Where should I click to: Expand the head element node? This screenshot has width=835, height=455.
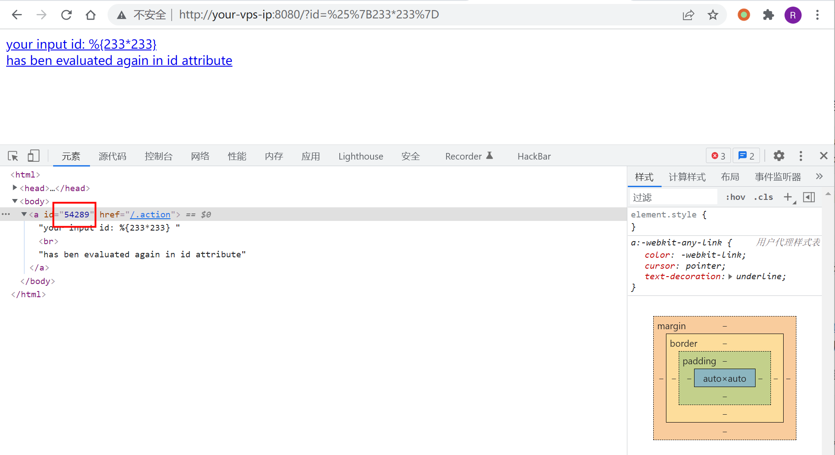[x=15, y=188]
